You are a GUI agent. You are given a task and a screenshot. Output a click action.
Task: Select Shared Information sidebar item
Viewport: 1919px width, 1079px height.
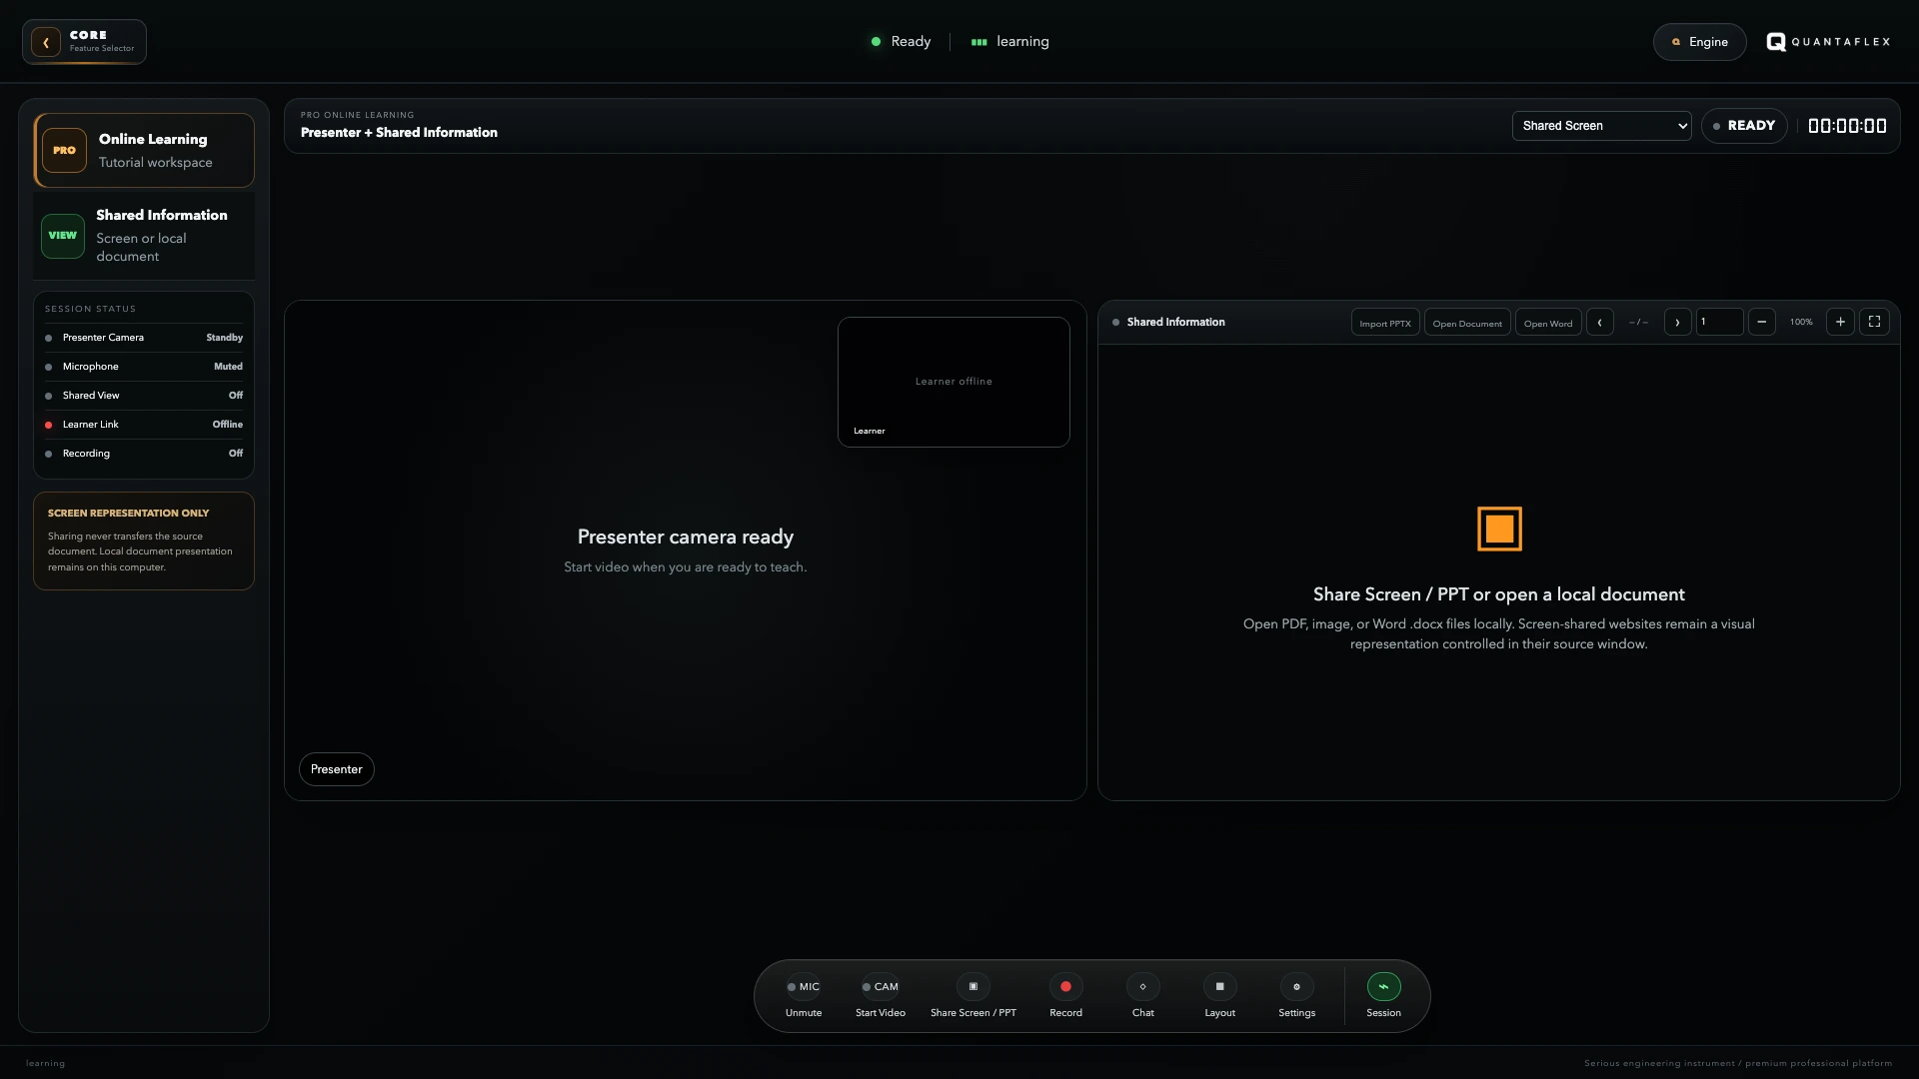144,236
